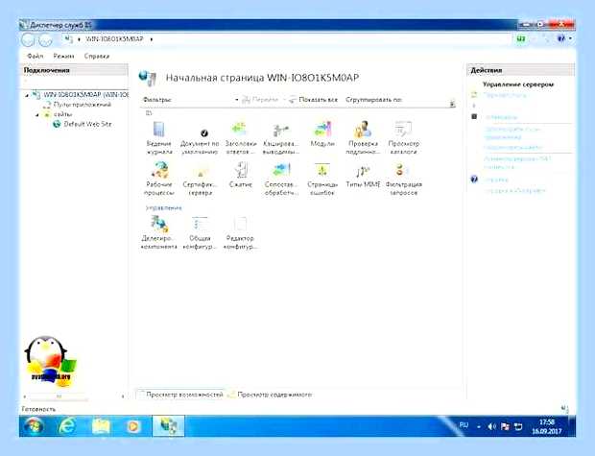Open the Справка menu
Image resolution: width=595 pixels, height=456 pixels.
[x=97, y=56]
